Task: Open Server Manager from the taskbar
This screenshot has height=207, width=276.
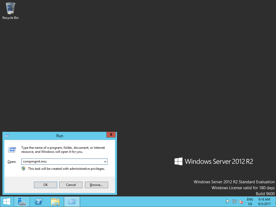Action: coord(22,201)
